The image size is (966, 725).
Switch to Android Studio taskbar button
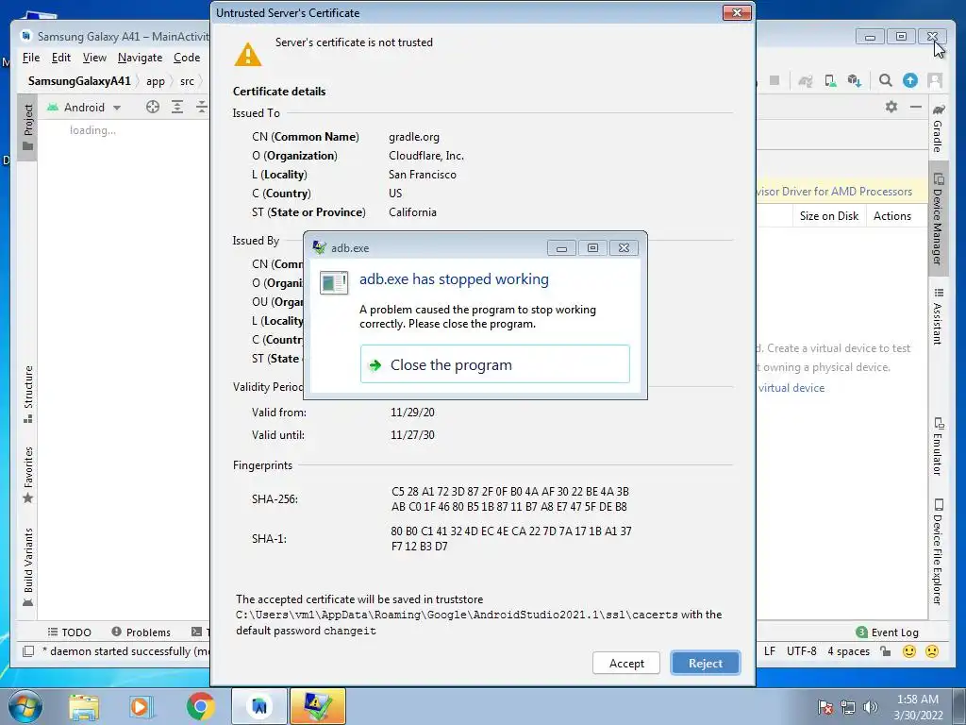[258, 706]
